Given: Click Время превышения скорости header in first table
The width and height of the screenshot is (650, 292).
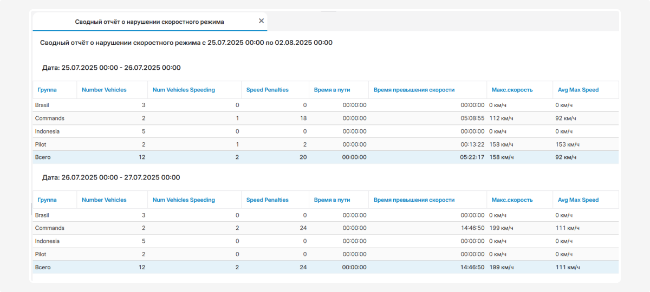Looking at the screenshot, I should (x=414, y=90).
